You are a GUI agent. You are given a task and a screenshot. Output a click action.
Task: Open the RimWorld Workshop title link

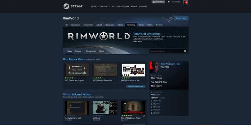click(x=146, y=34)
